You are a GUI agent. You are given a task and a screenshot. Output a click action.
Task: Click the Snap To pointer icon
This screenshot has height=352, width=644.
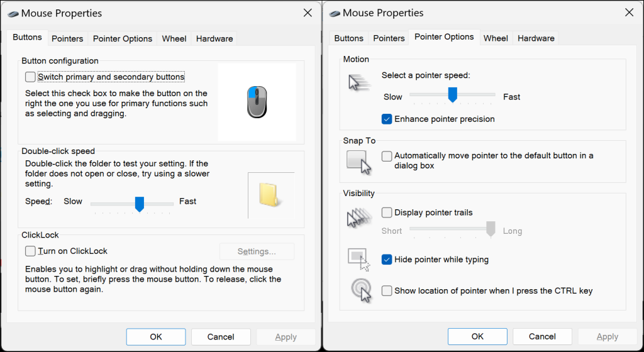(359, 162)
